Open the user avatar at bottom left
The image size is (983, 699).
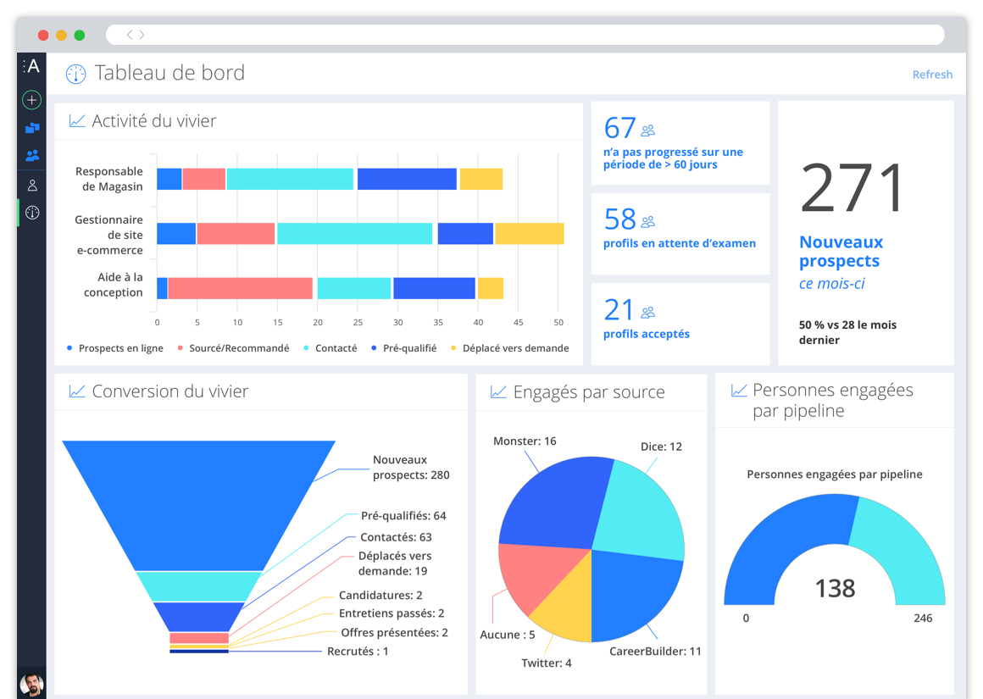pos(31,683)
